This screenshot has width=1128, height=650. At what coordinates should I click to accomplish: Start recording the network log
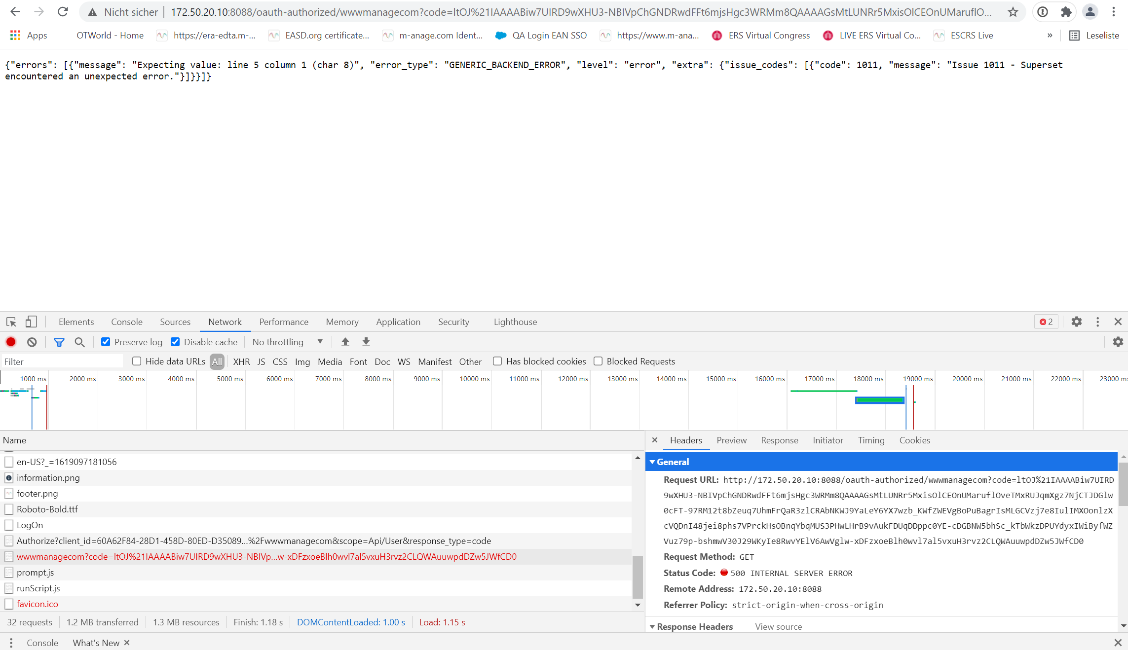(x=11, y=342)
